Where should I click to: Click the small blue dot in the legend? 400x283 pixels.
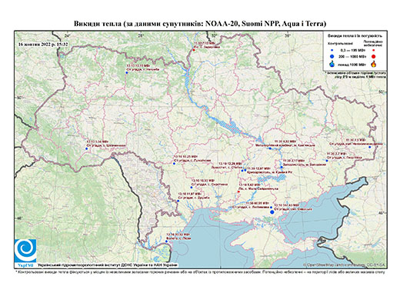pyautogui.click(x=332, y=51)
